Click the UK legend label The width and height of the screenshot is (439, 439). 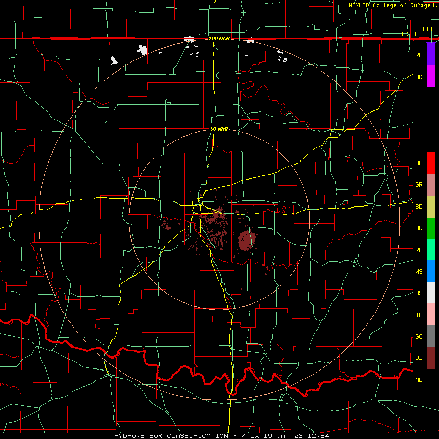click(x=419, y=77)
